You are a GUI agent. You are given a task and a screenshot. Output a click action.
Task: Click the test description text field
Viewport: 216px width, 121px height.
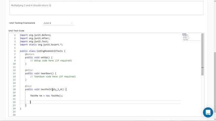tap(106, 8)
